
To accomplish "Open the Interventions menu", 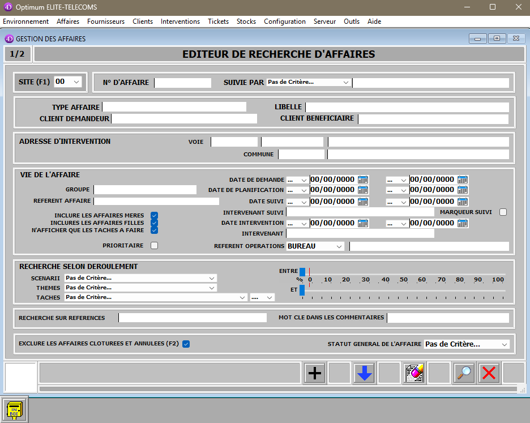I will coord(180,22).
